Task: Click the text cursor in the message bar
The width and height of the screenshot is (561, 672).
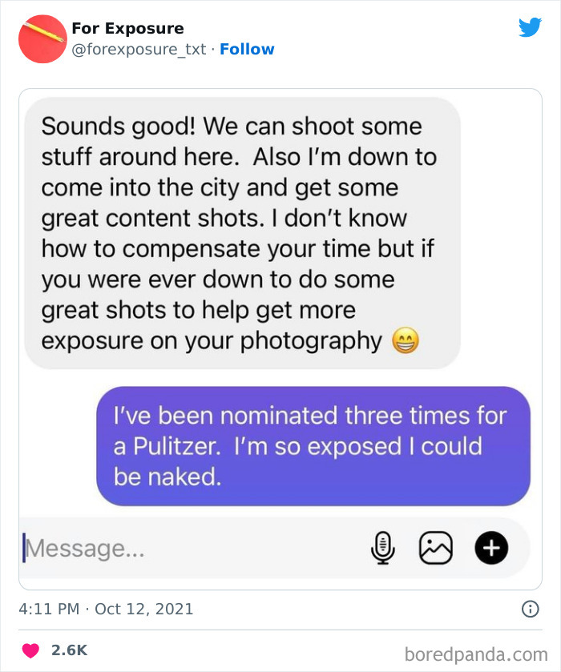Action: (x=26, y=547)
